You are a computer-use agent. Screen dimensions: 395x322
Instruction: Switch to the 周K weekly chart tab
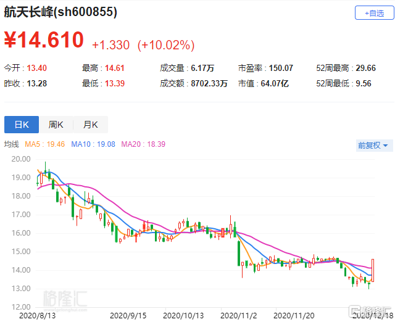pyautogui.click(x=56, y=125)
